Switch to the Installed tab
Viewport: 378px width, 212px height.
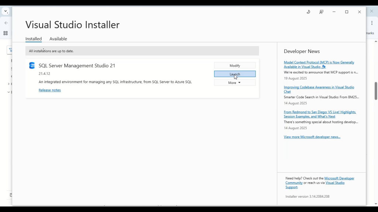point(34,39)
